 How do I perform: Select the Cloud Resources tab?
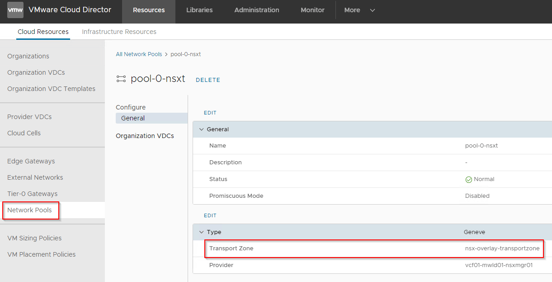tap(43, 32)
